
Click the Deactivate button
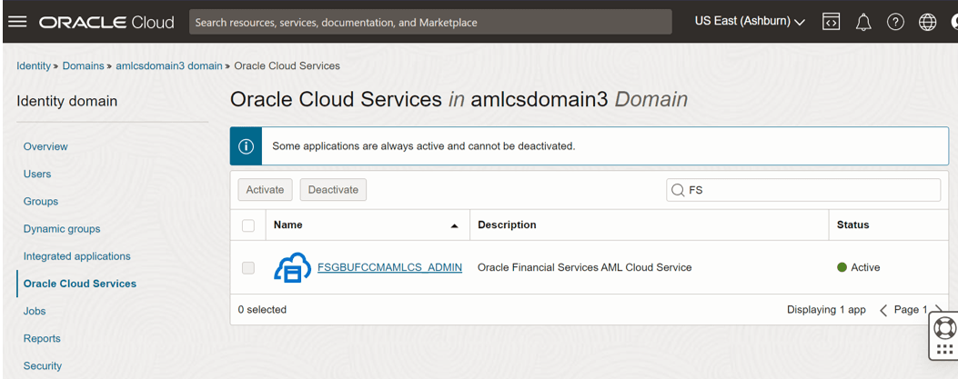(x=333, y=190)
